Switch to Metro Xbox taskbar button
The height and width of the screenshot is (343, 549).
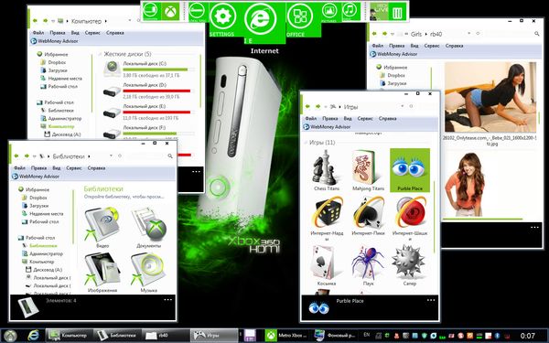287,336
